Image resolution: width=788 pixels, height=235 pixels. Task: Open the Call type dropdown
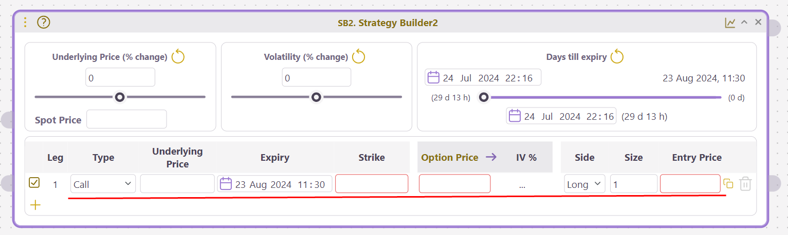click(x=103, y=184)
